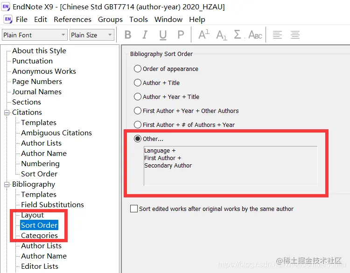Image resolution: width=350 pixels, height=273 pixels.
Task: Collapse the Citations tree node
Action: 7,112
